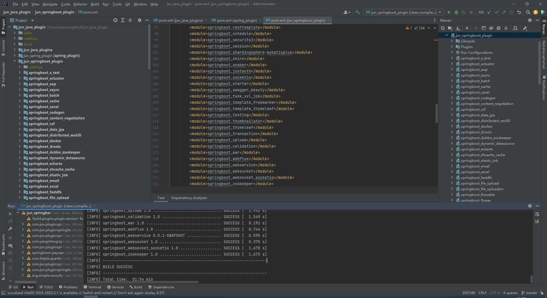Open the Navigate menu
This screenshot has width=547, height=298.
50,4
